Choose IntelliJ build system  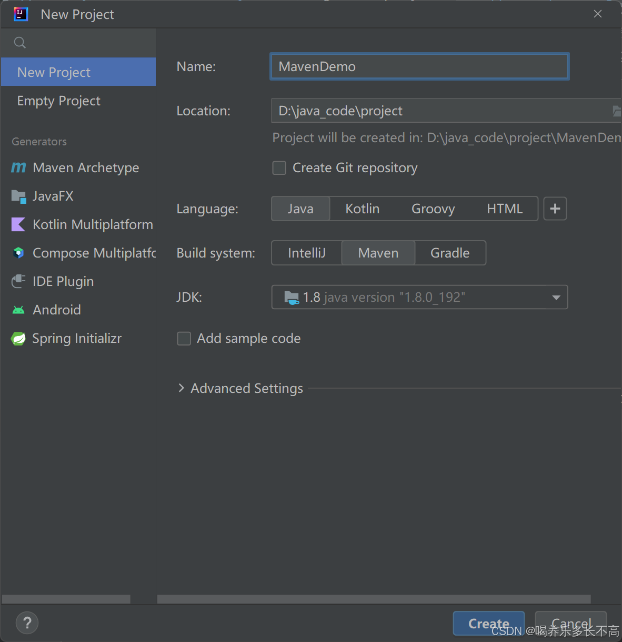coord(307,253)
